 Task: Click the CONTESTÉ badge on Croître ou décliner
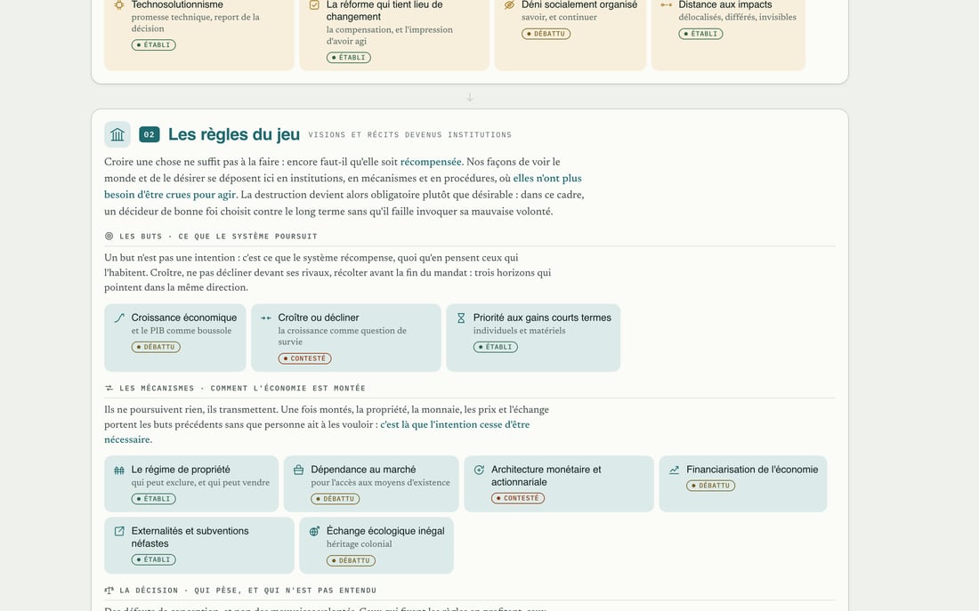click(304, 358)
